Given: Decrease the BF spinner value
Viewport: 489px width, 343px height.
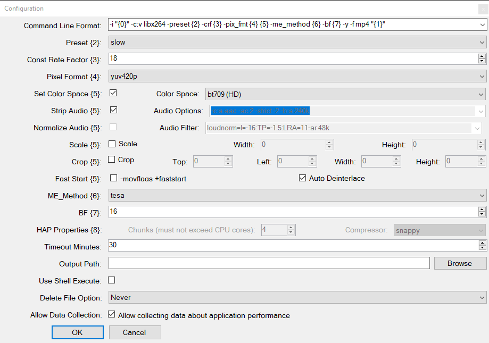Looking at the screenshot, I should [482, 214].
